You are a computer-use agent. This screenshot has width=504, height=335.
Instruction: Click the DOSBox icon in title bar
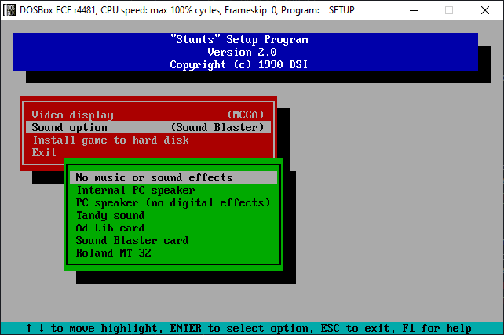coord(9,10)
